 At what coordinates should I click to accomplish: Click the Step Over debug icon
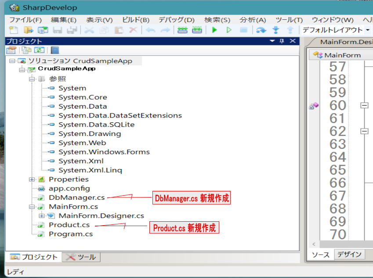261,30
